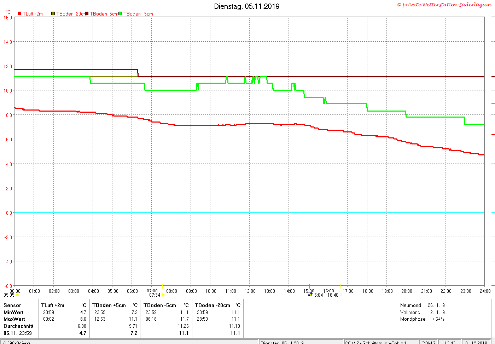Click the Dienstag, 05.11.2019 chart title

tap(247, 6)
